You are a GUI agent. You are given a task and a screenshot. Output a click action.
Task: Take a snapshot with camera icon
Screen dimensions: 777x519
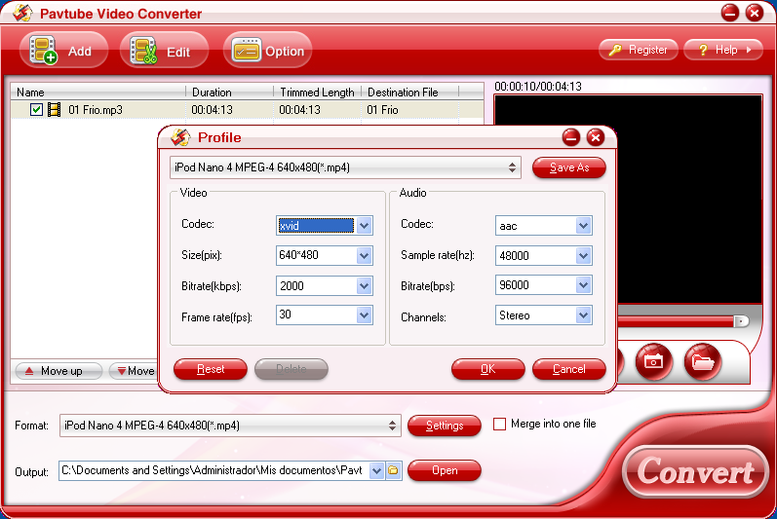click(653, 361)
